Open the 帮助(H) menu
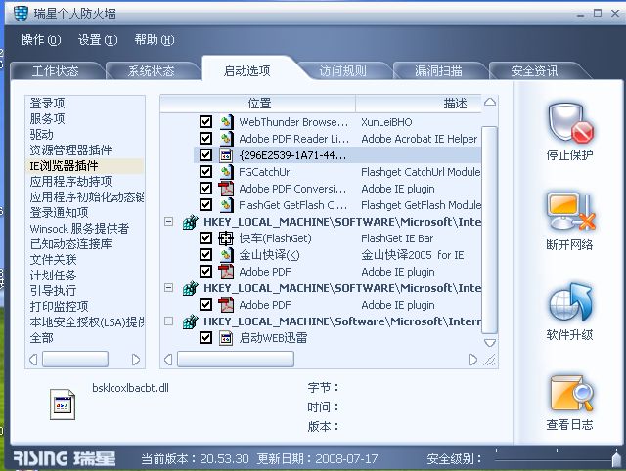626x471 pixels. (x=155, y=40)
